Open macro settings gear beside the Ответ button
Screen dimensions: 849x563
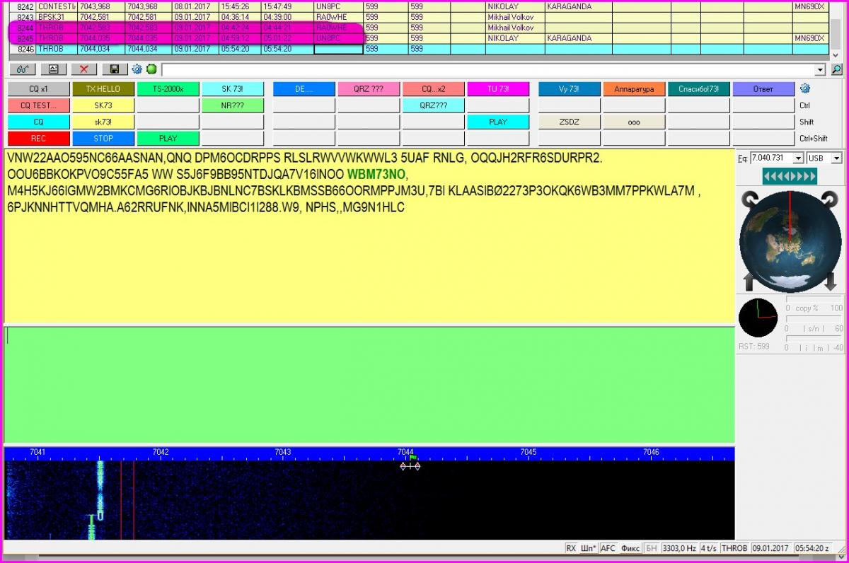pyautogui.click(x=804, y=89)
